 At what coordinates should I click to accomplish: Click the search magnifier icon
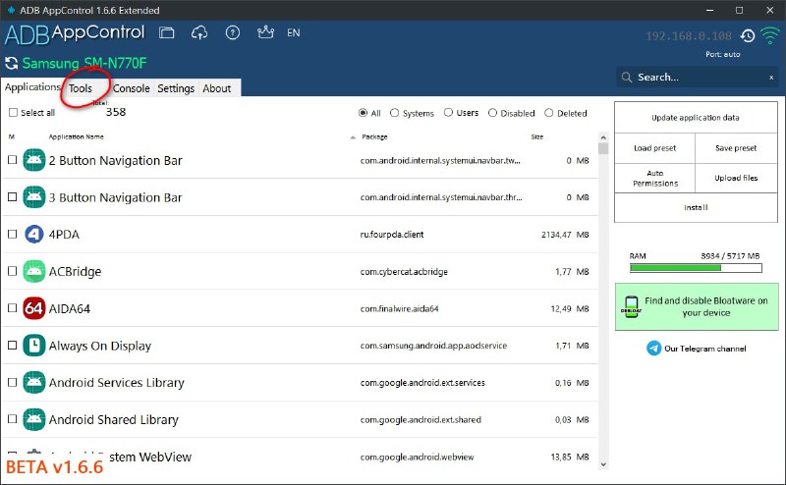coord(627,78)
